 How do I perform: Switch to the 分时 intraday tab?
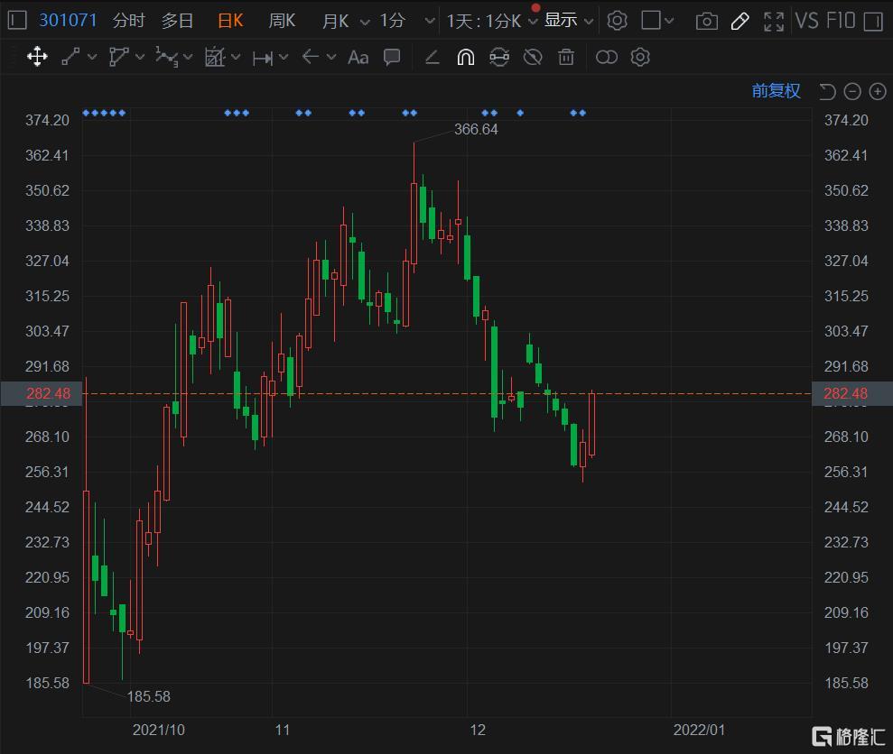pyautogui.click(x=129, y=21)
